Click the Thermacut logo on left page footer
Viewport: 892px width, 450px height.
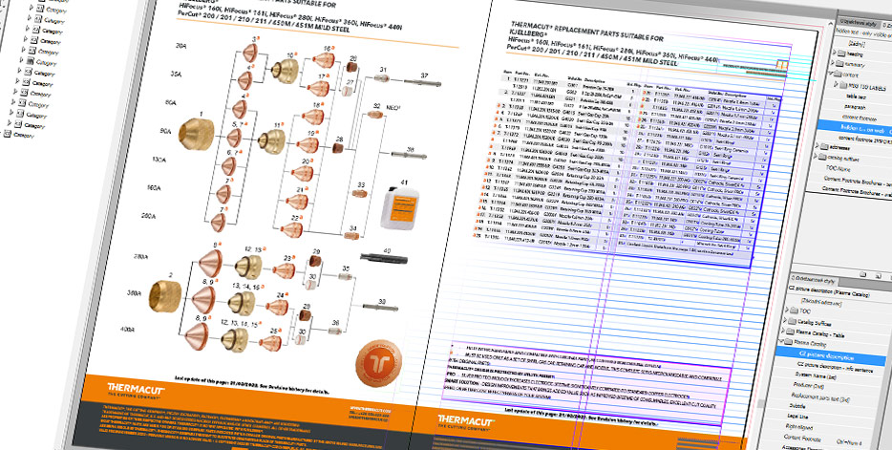(x=136, y=390)
